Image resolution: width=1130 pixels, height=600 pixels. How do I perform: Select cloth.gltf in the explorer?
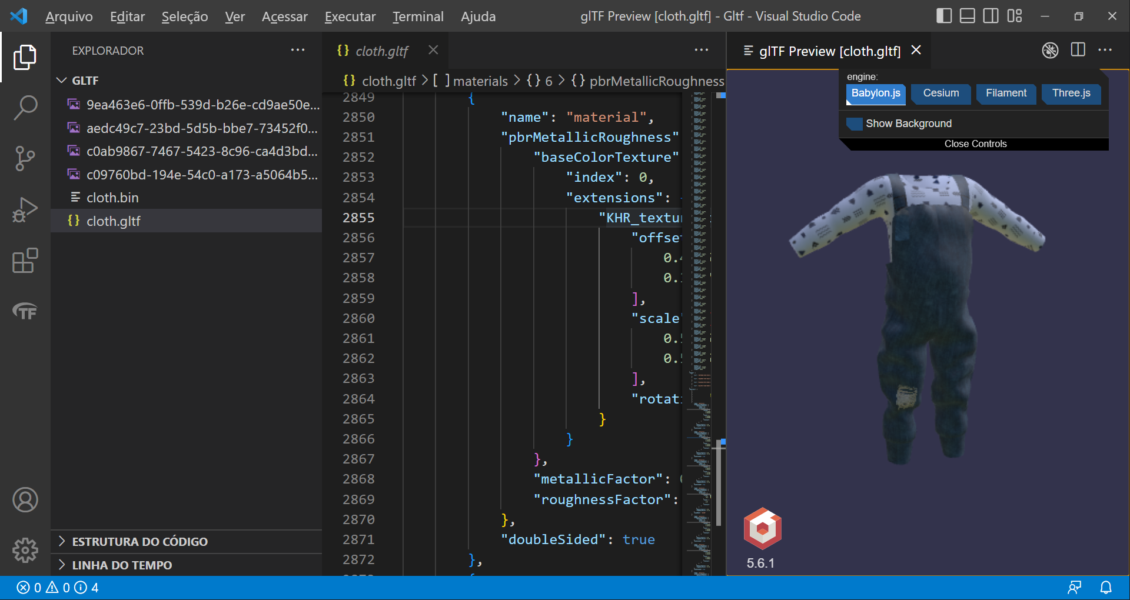tap(187, 221)
